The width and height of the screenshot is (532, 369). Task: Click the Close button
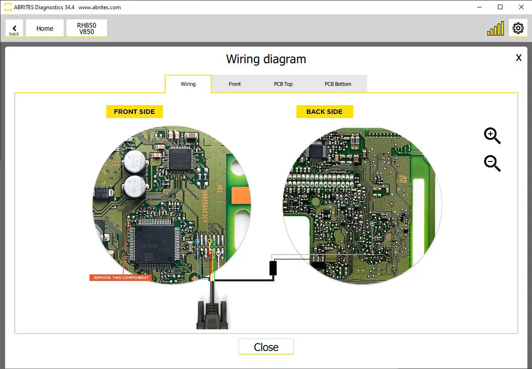[x=266, y=347]
